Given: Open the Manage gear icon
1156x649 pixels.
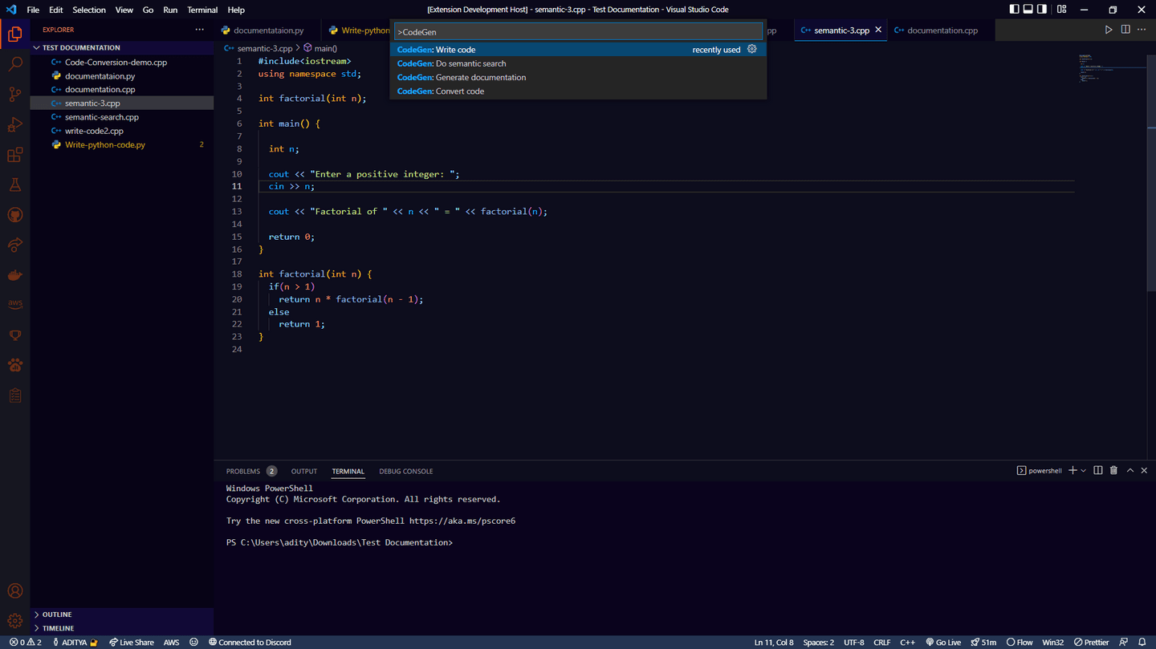Looking at the screenshot, I should (x=15, y=621).
